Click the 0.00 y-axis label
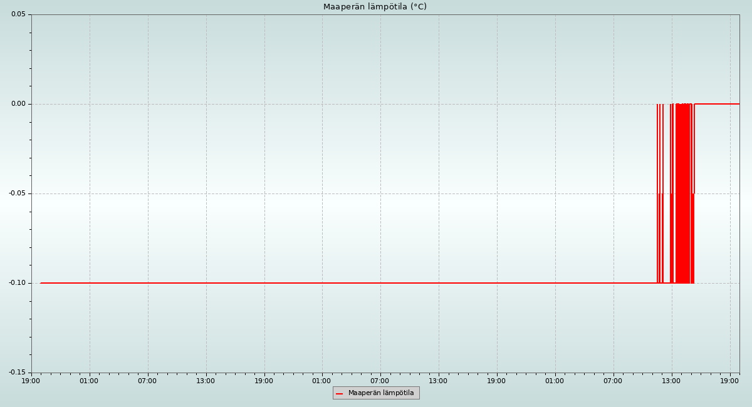 click(x=18, y=104)
